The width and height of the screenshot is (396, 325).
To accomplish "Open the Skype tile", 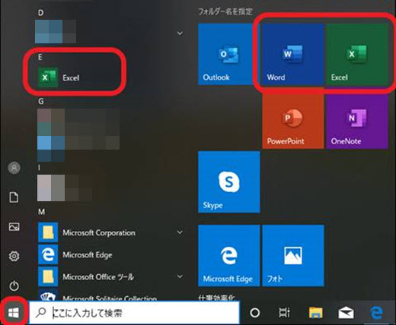I will (x=229, y=182).
